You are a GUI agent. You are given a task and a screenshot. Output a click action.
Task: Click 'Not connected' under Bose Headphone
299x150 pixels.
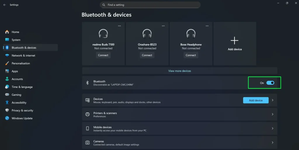(x=191, y=48)
